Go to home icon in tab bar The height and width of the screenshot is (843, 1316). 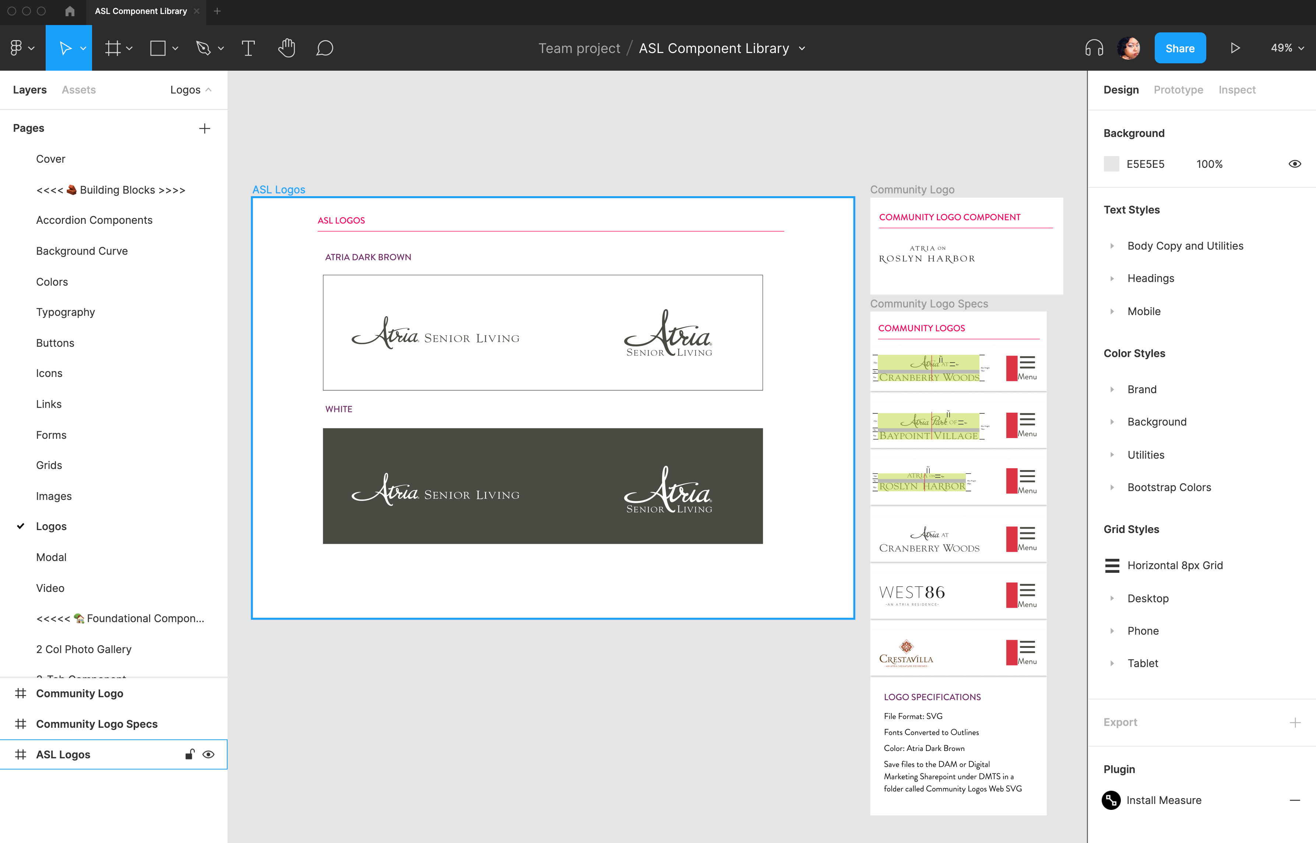click(70, 11)
